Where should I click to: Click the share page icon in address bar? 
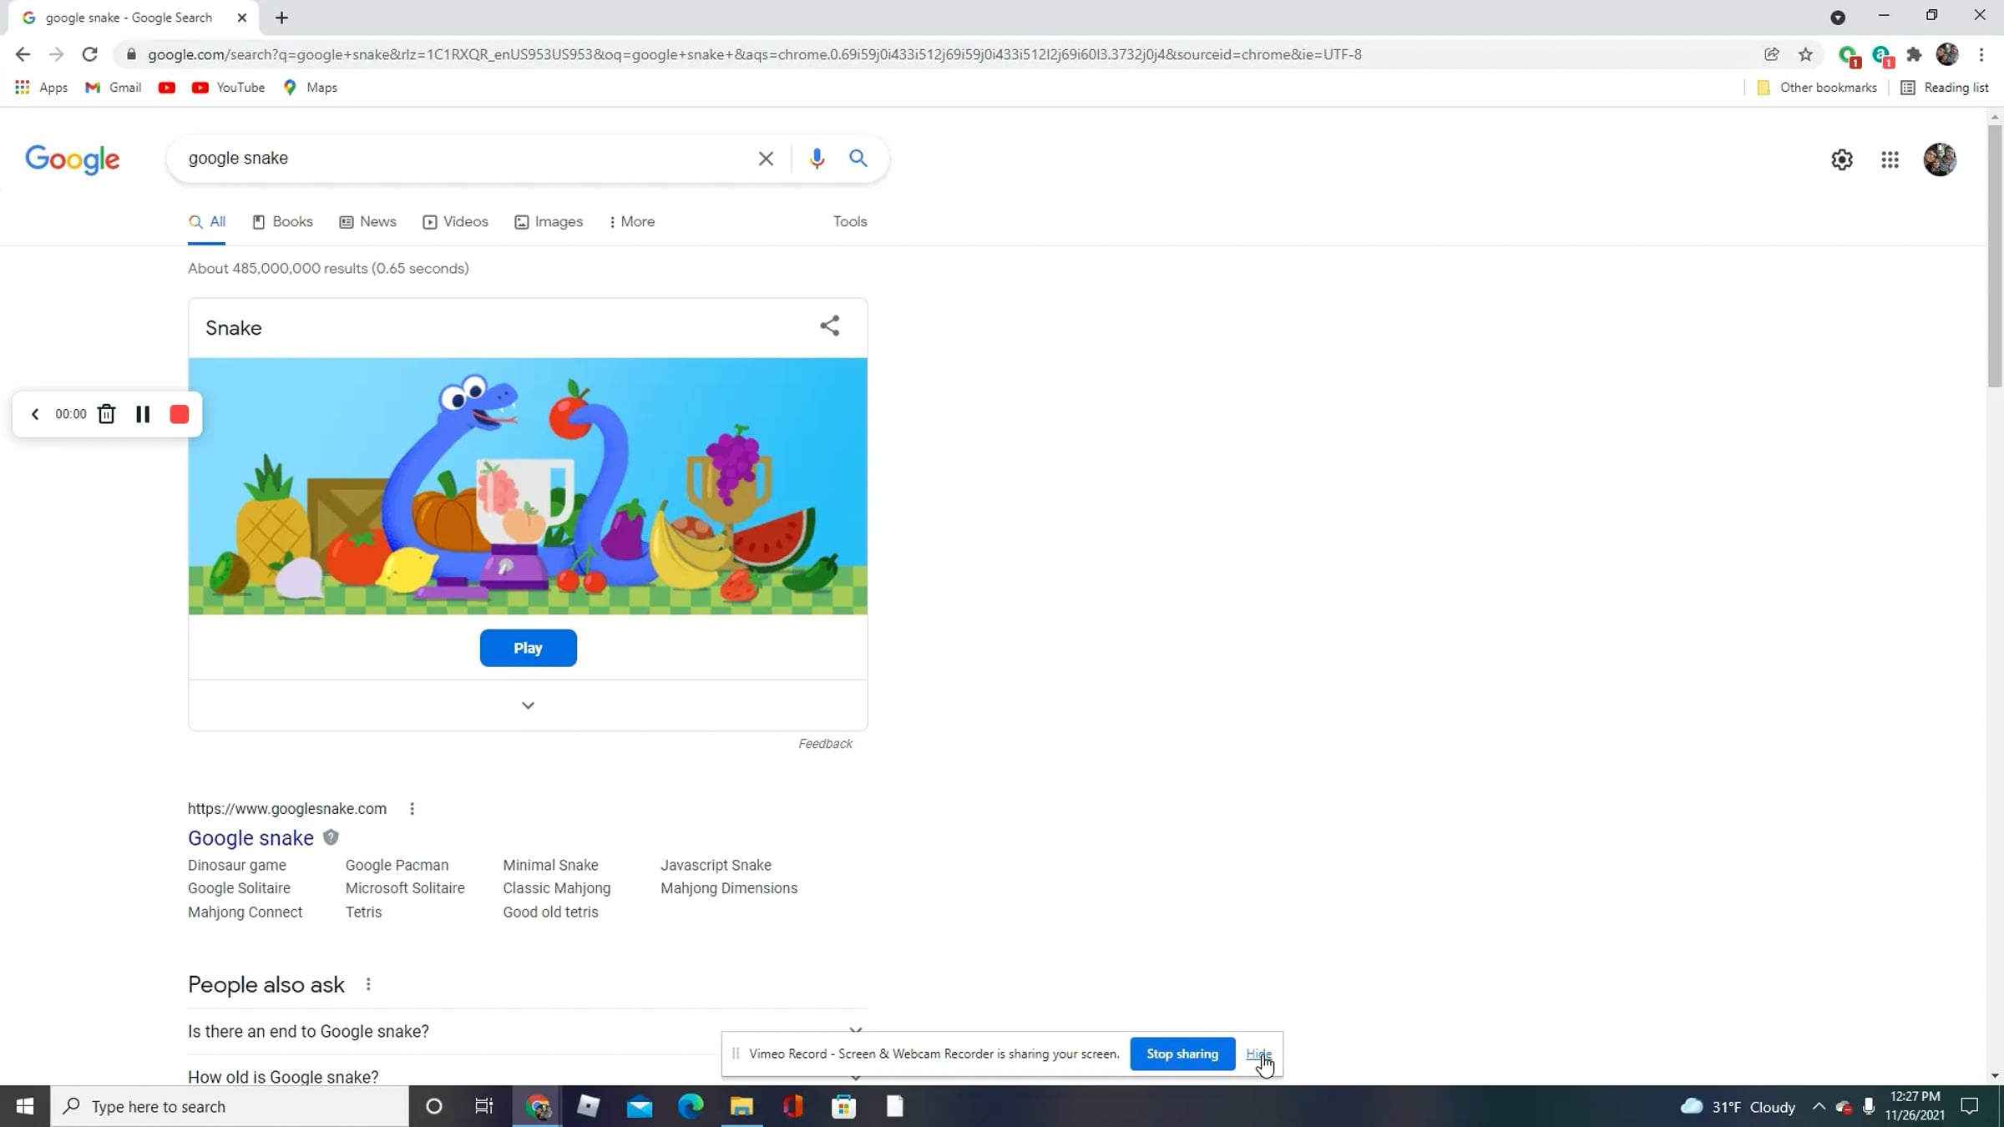[x=1772, y=54]
